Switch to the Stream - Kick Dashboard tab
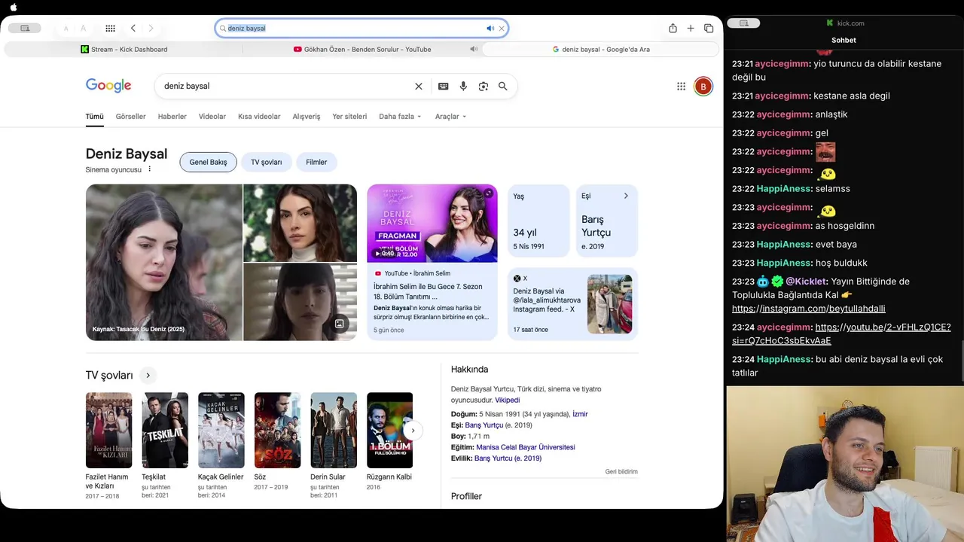964x542 pixels. pos(124,49)
